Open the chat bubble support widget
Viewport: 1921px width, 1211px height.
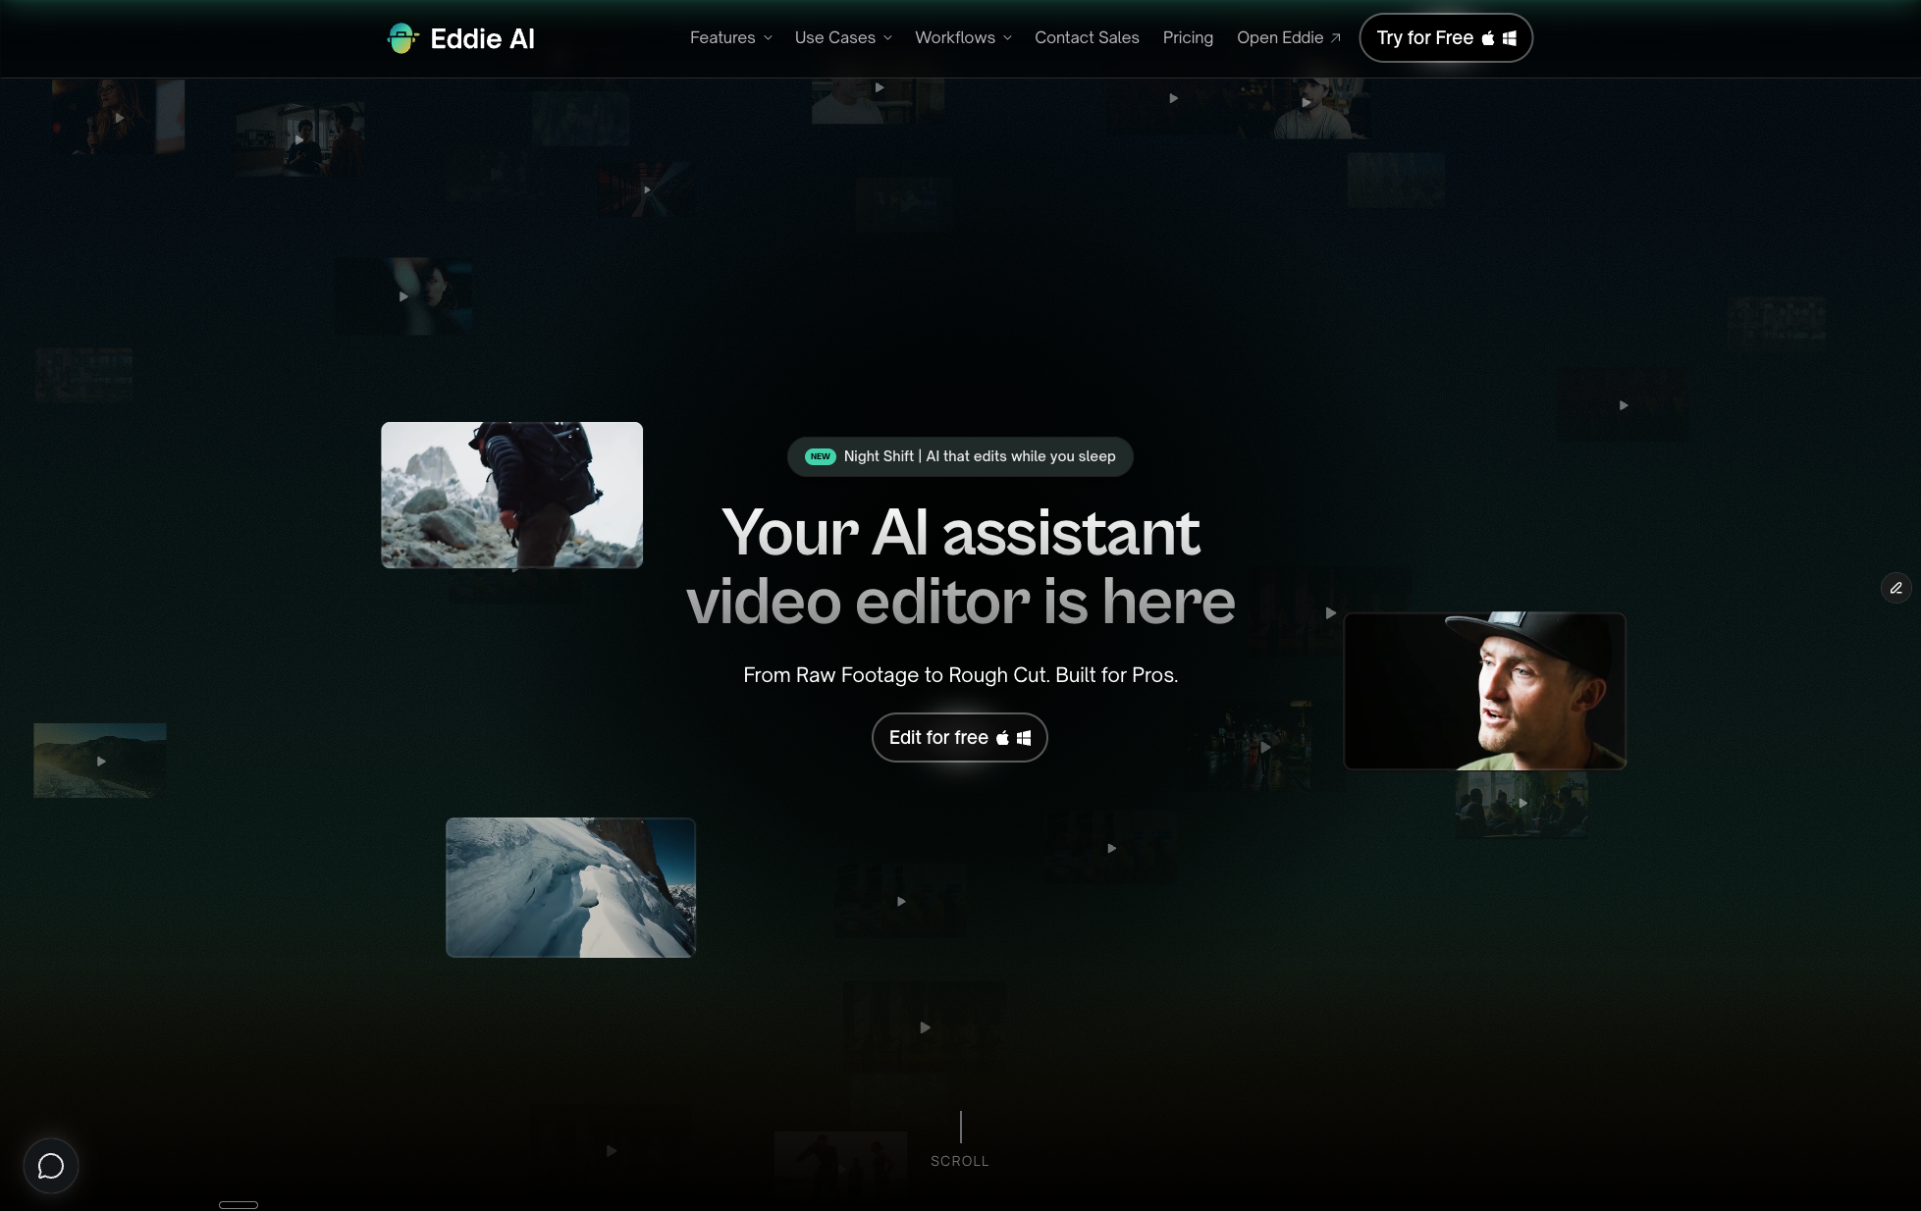51,1166
